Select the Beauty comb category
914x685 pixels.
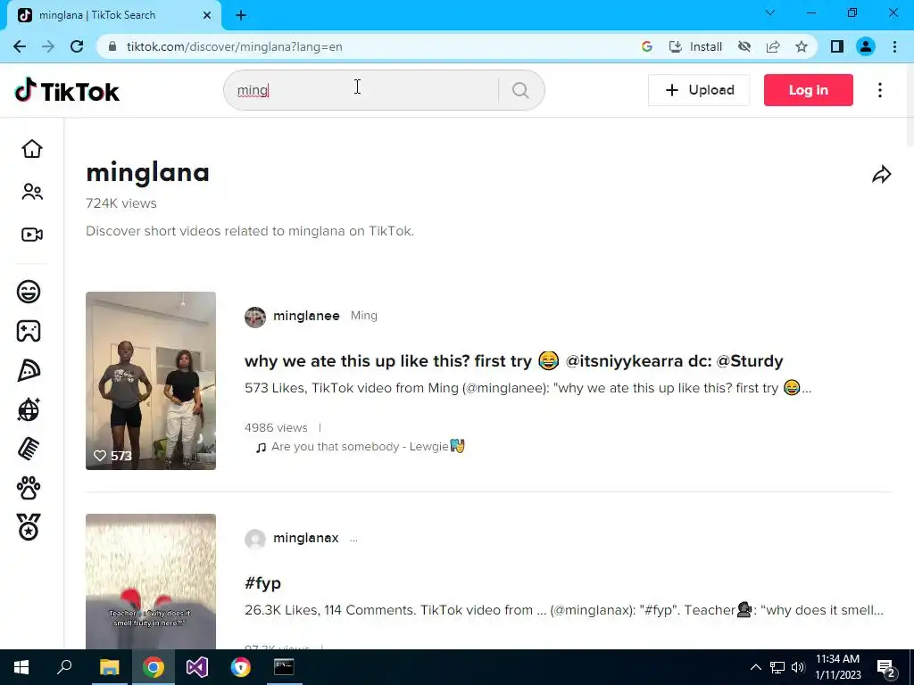(29, 450)
